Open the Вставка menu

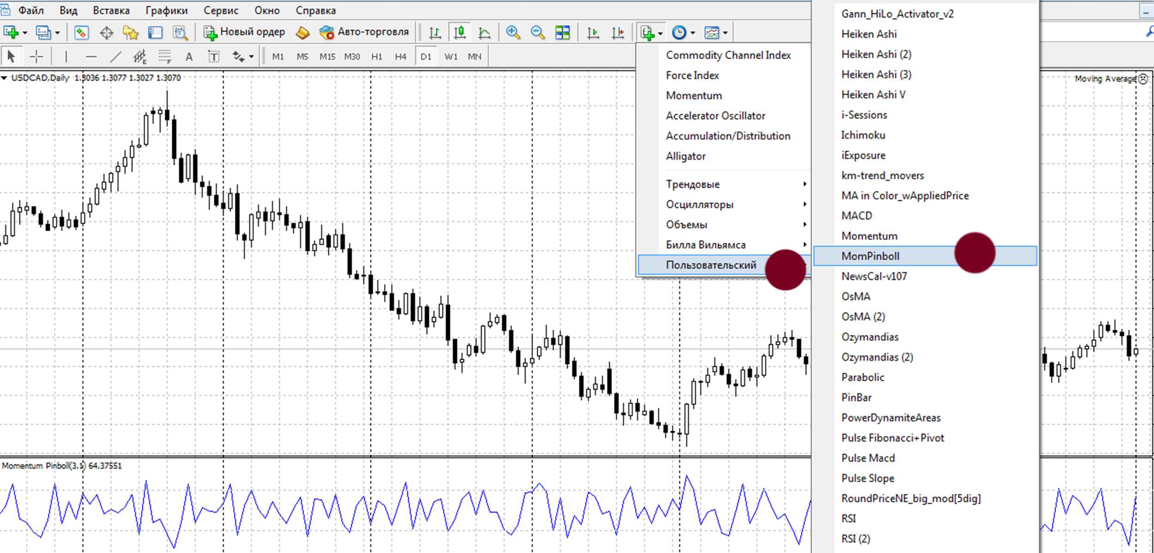tap(111, 10)
